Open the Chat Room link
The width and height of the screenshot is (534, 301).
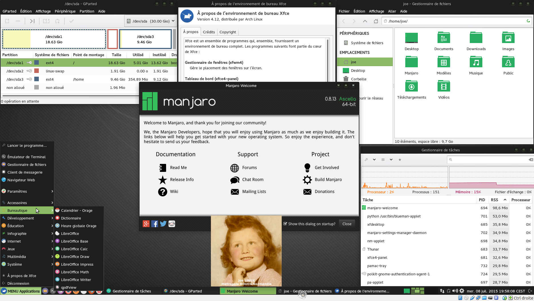(253, 180)
